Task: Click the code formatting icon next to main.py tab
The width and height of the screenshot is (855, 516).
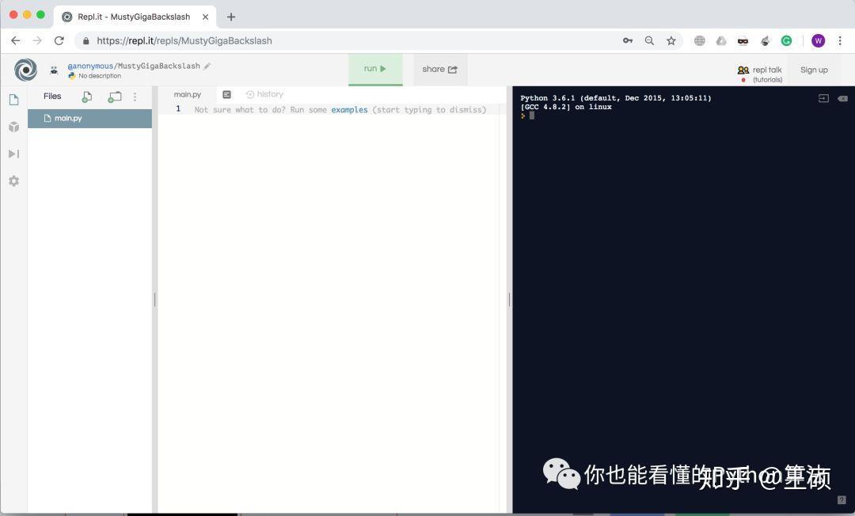Action: click(x=227, y=94)
